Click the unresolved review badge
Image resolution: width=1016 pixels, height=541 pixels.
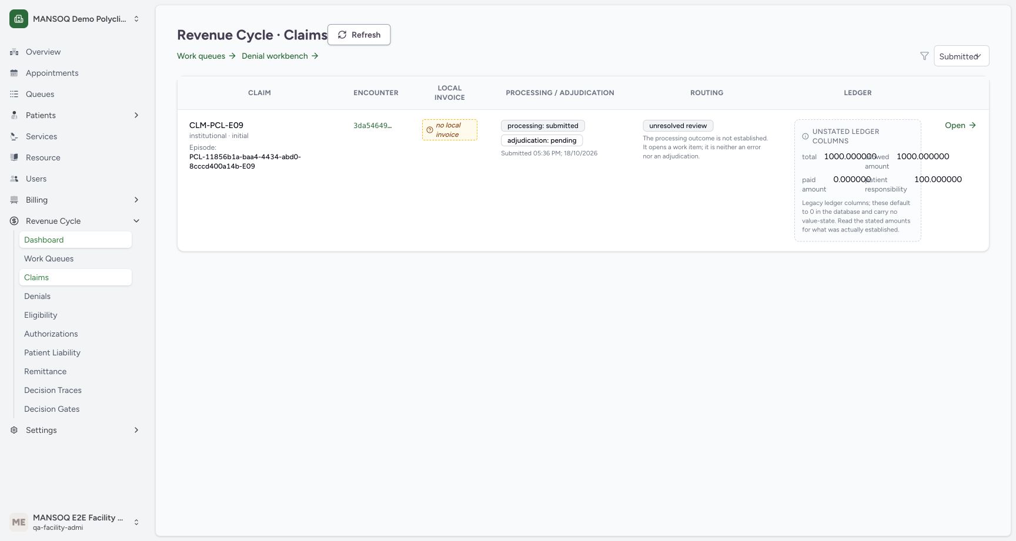click(678, 126)
